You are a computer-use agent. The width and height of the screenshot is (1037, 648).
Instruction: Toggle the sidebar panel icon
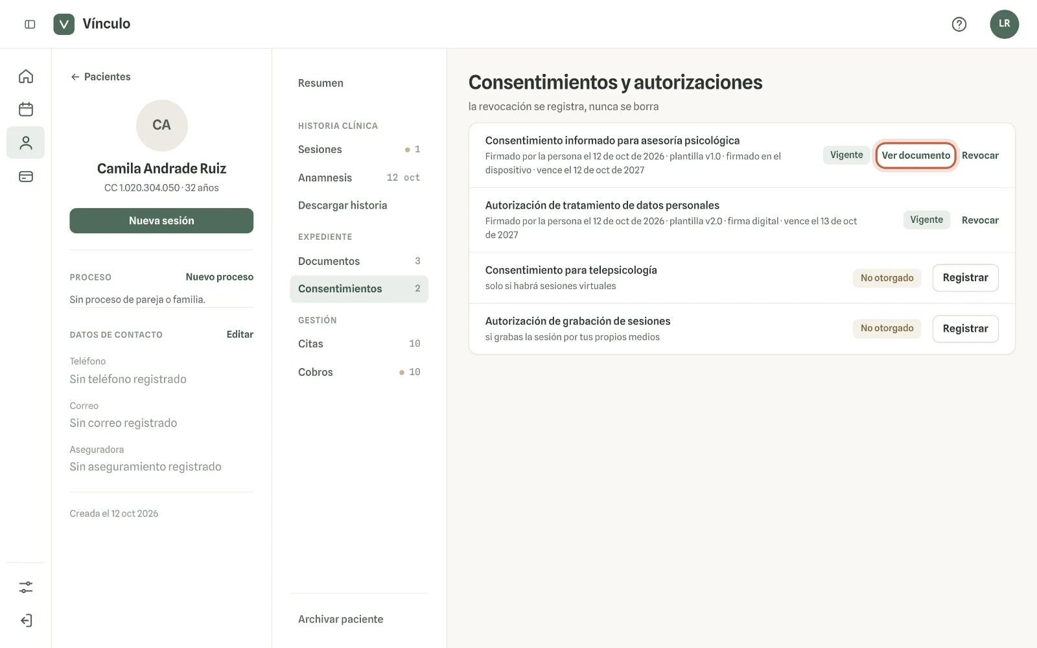coord(30,24)
